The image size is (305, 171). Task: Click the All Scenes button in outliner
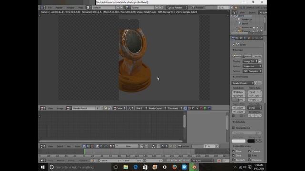click(263, 13)
